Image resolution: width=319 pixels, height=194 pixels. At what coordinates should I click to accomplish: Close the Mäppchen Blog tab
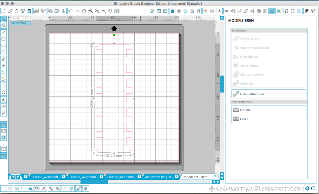(x=177, y=176)
